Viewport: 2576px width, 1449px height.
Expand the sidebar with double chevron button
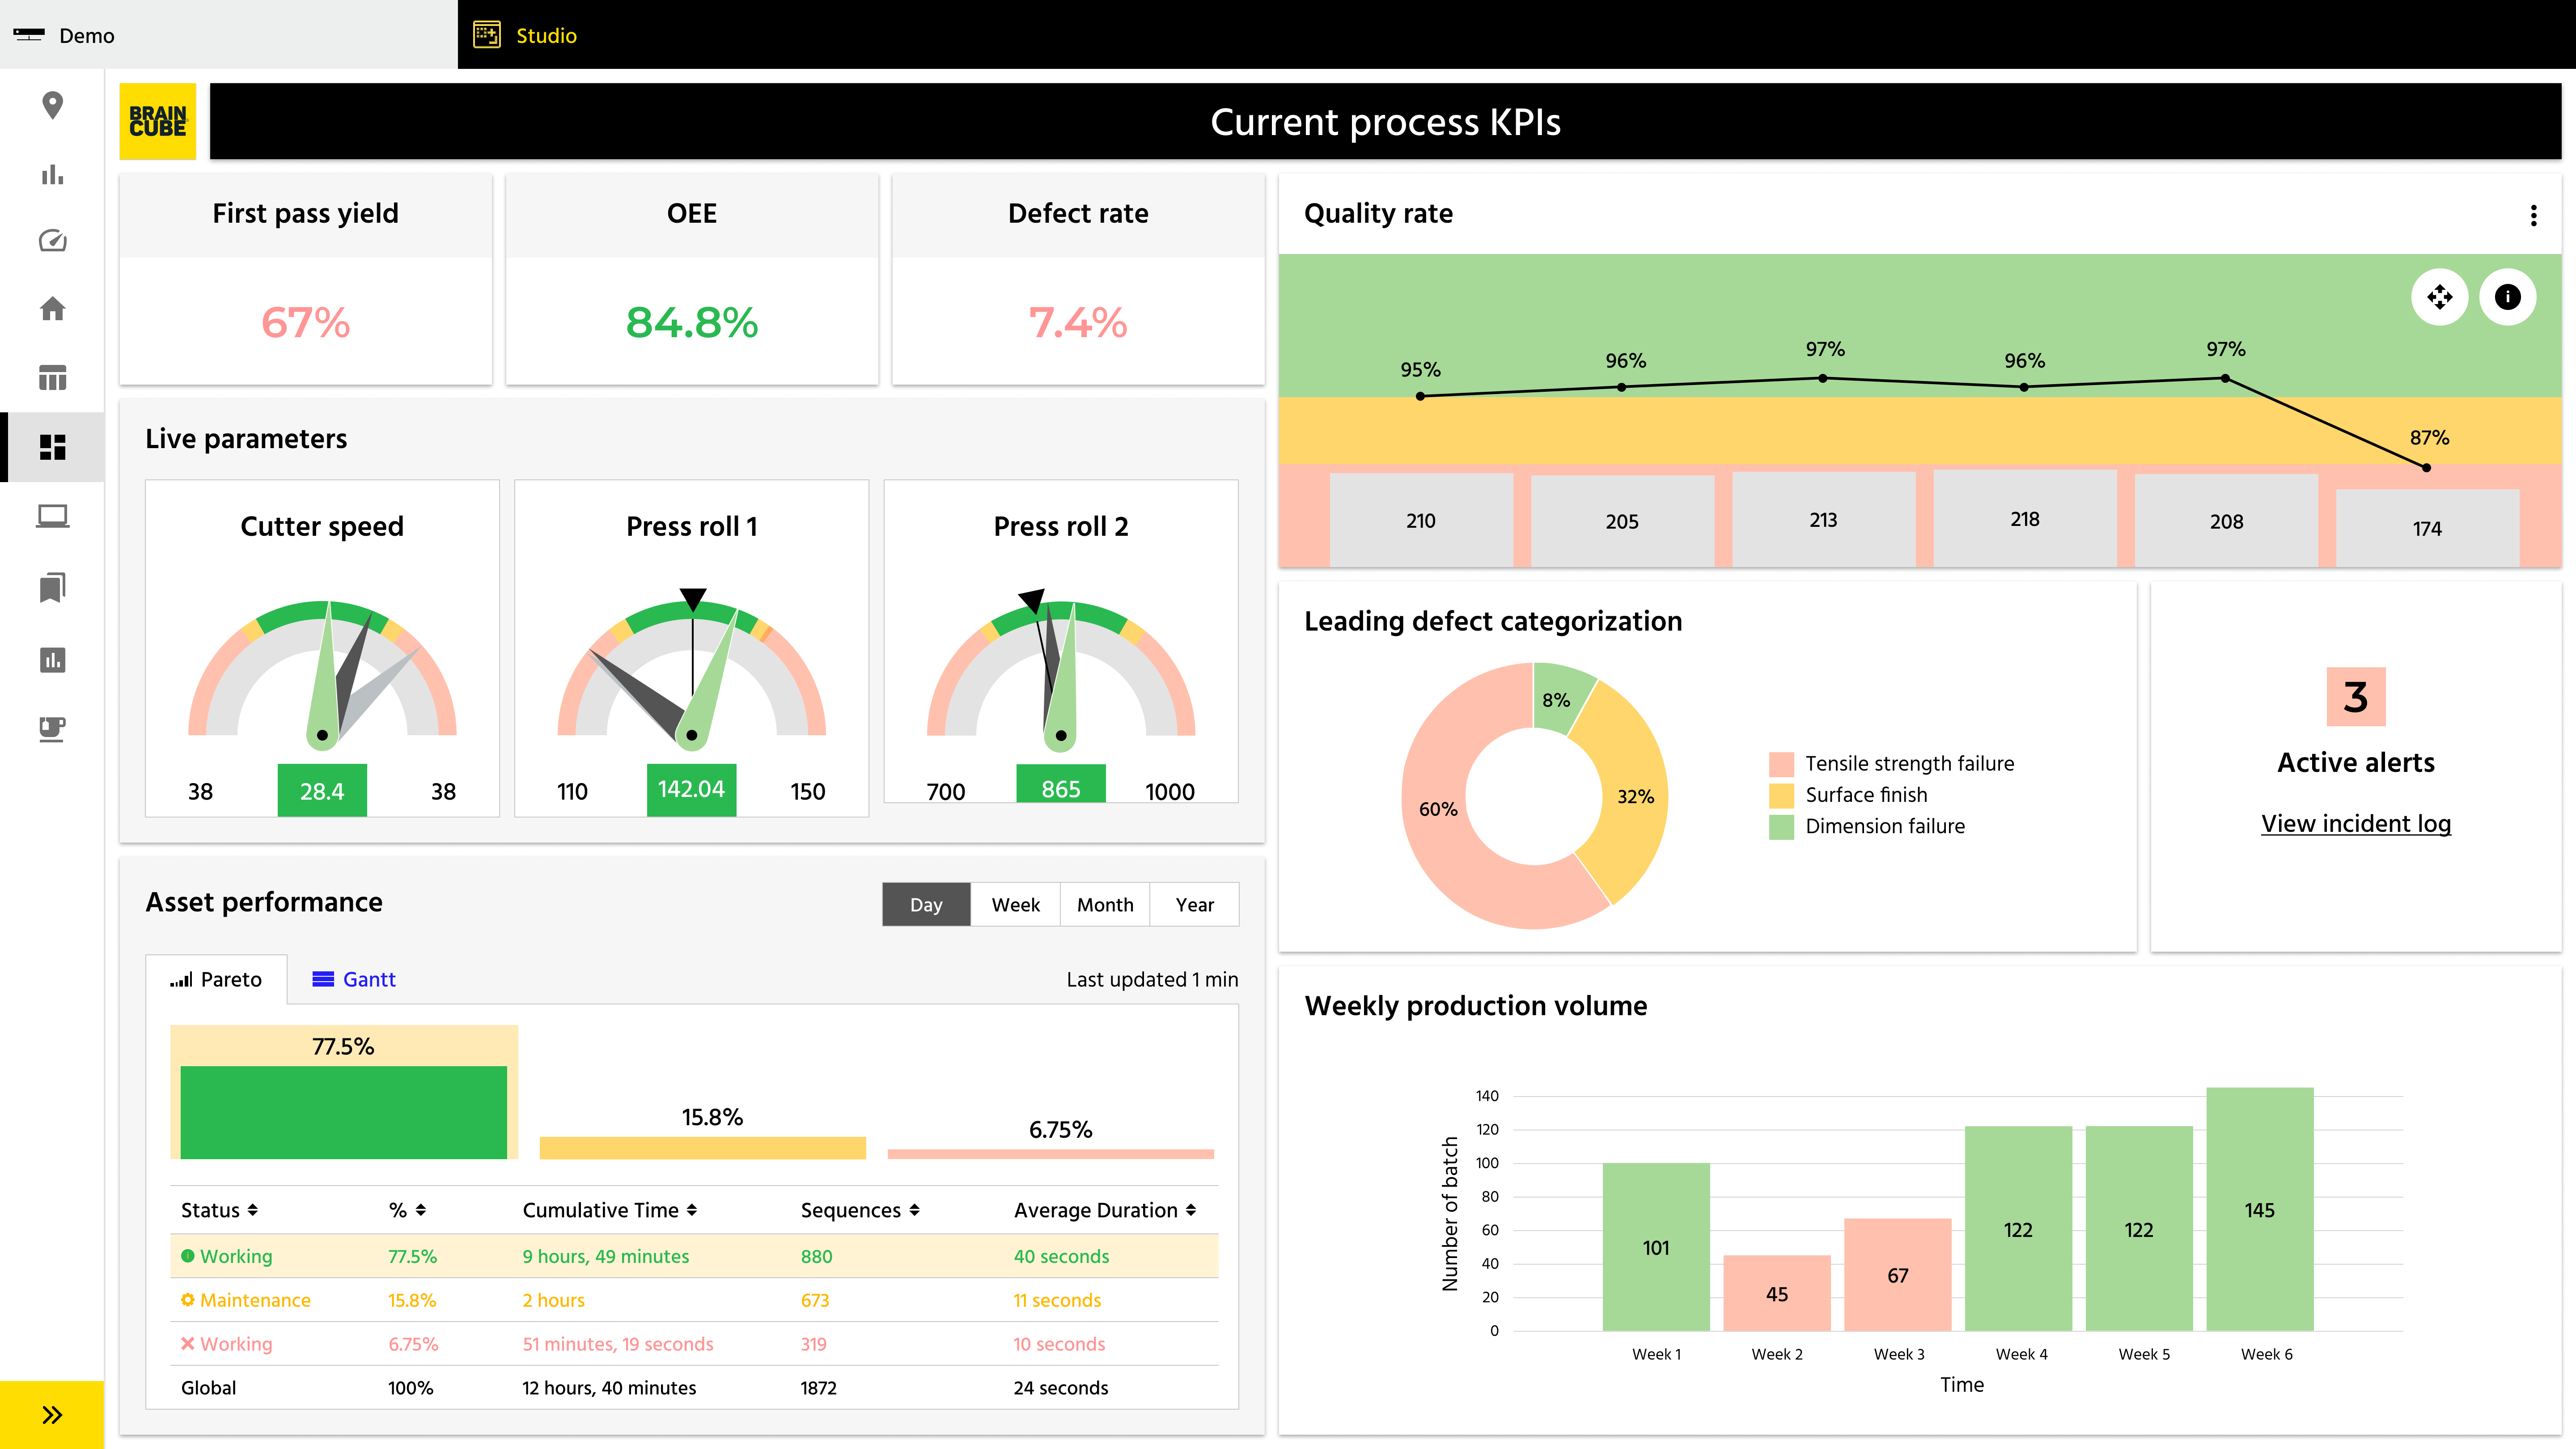[x=52, y=1414]
